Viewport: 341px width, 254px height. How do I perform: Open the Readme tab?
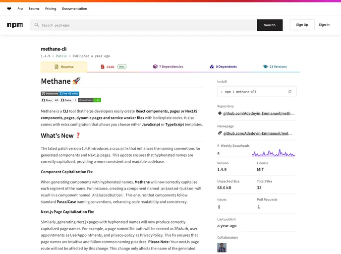tap(64, 67)
